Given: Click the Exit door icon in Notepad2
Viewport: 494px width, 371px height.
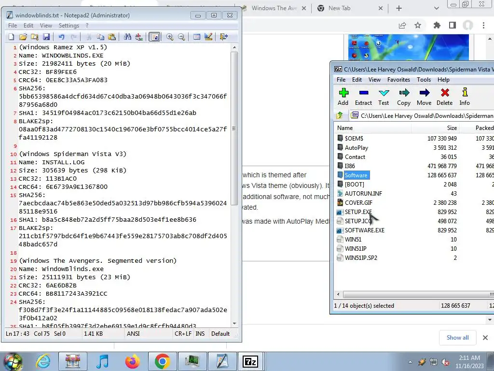Looking at the screenshot, I should pos(224,37).
